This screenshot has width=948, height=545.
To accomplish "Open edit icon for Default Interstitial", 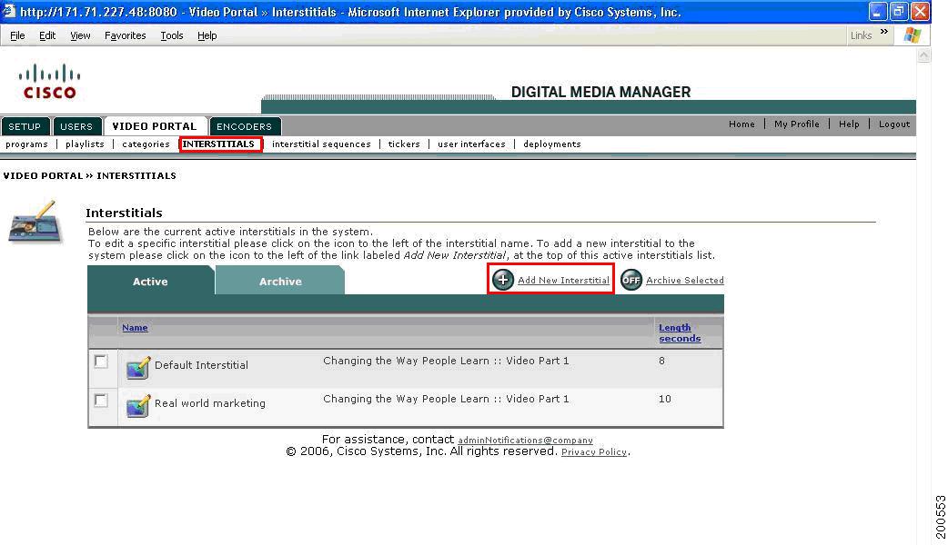I will [x=138, y=367].
